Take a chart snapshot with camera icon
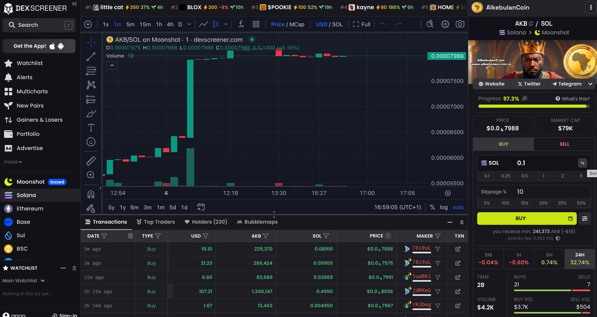The height and width of the screenshot is (317, 597). [x=460, y=24]
